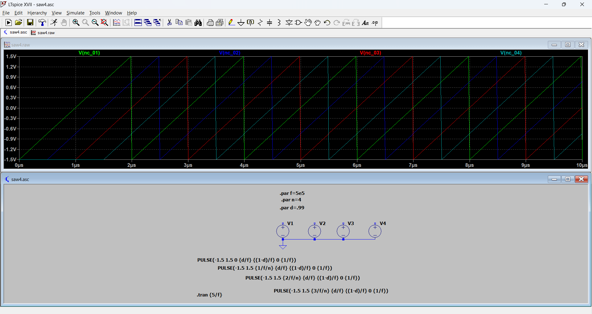This screenshot has height=314, width=592.
Task: Select the .par f=5e5 directive
Action: pyautogui.click(x=292, y=193)
